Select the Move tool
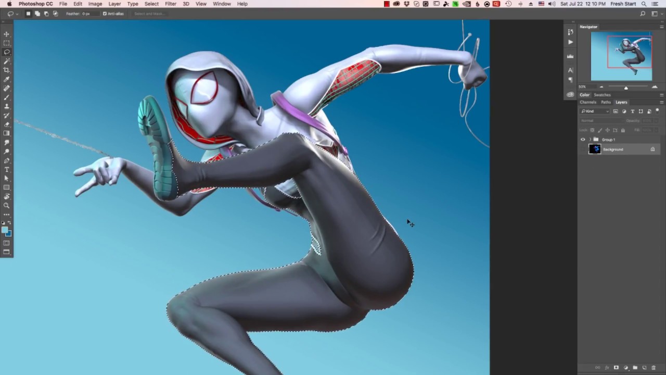 (7, 34)
